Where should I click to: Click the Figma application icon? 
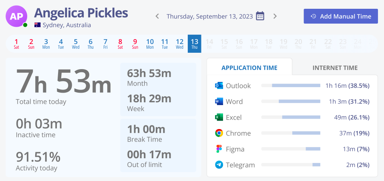(219, 149)
